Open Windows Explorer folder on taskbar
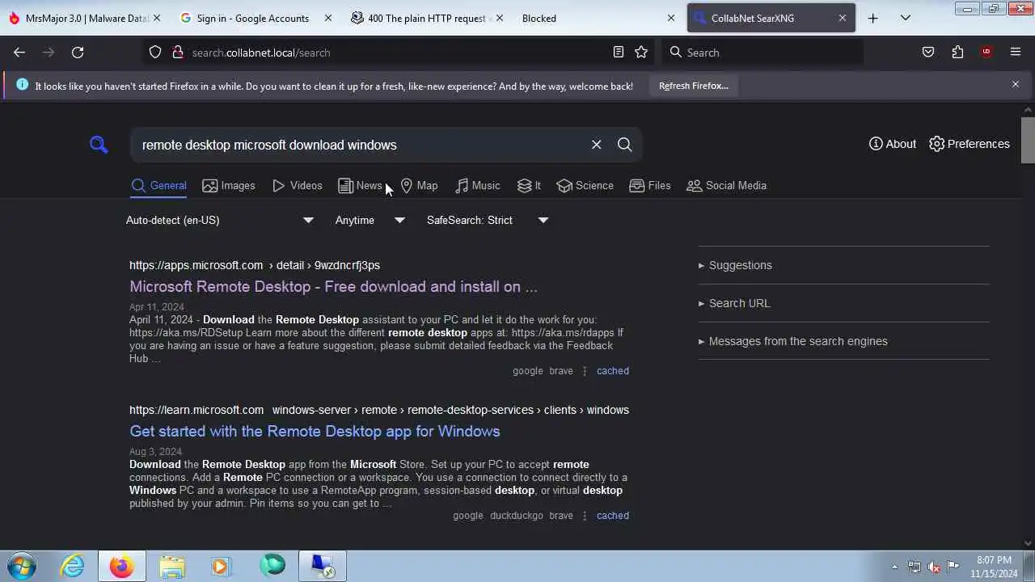This screenshot has height=582, width=1035. [x=171, y=566]
